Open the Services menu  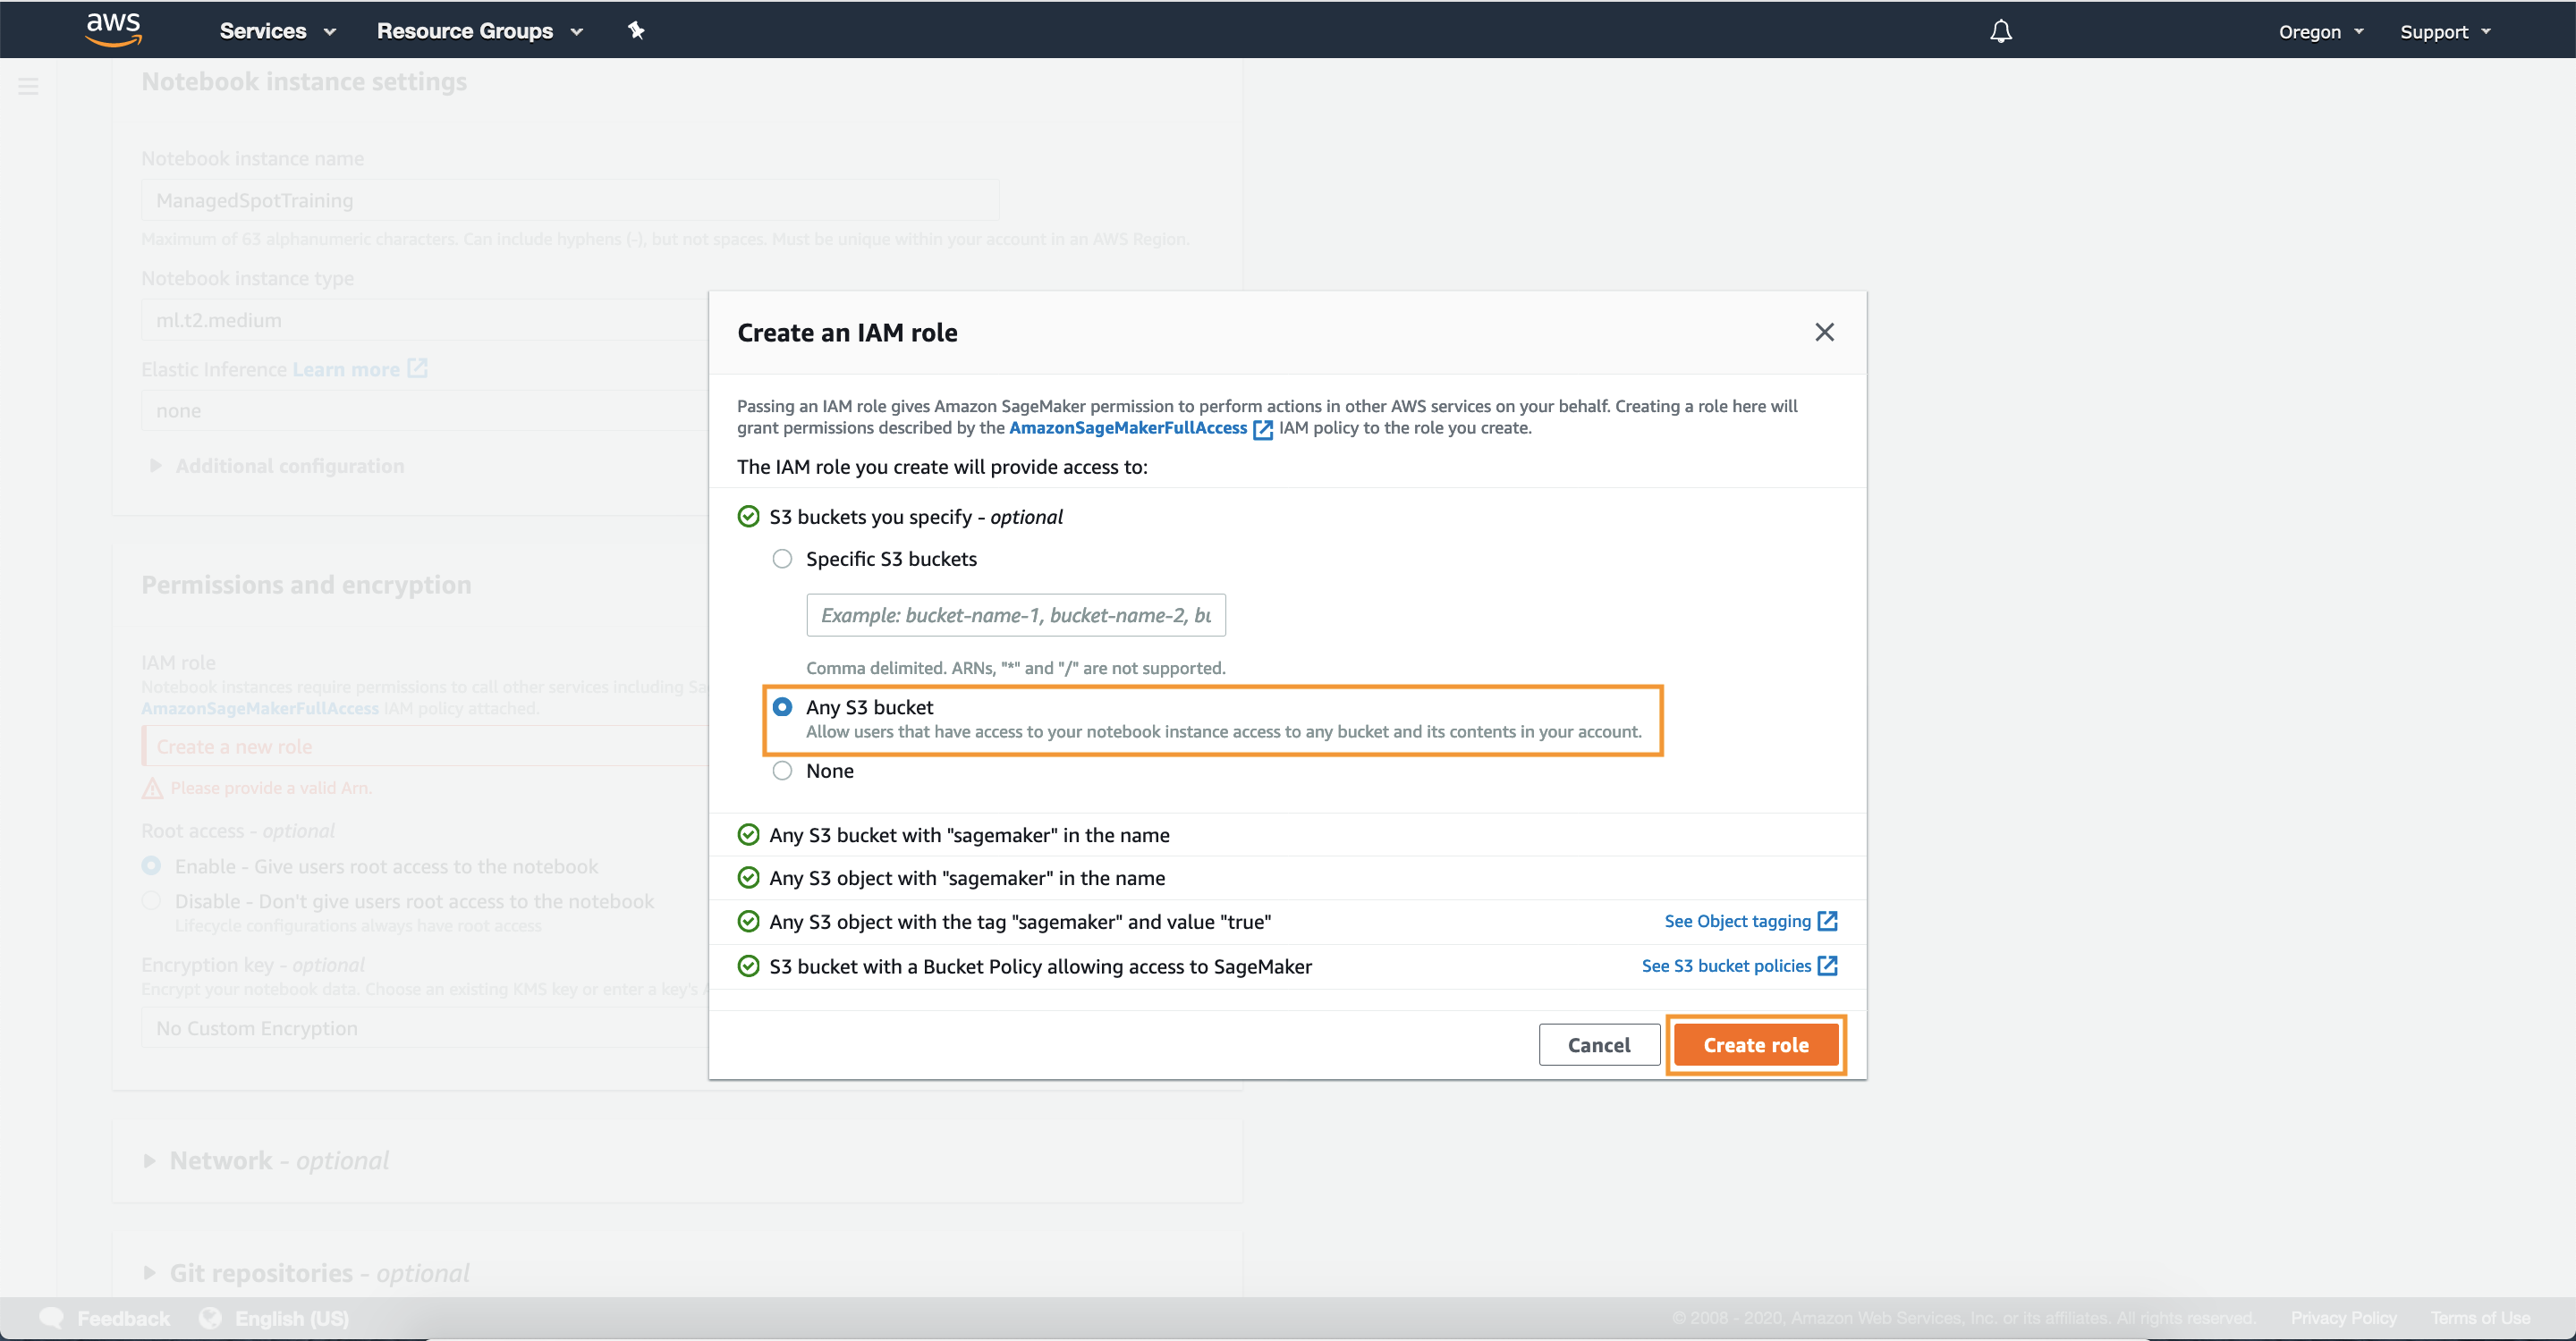(x=277, y=31)
